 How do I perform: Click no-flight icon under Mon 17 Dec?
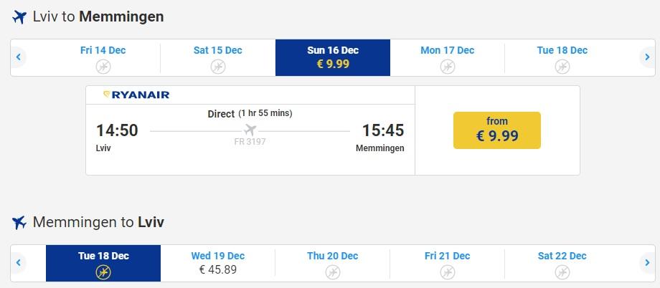coord(448,67)
